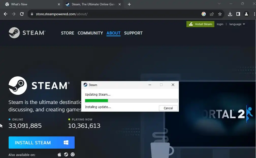Image resolution: width=256 pixels, height=158 pixels.
Task: Choose the Apple macOS download icon
Action: pyautogui.click(x=59, y=154)
